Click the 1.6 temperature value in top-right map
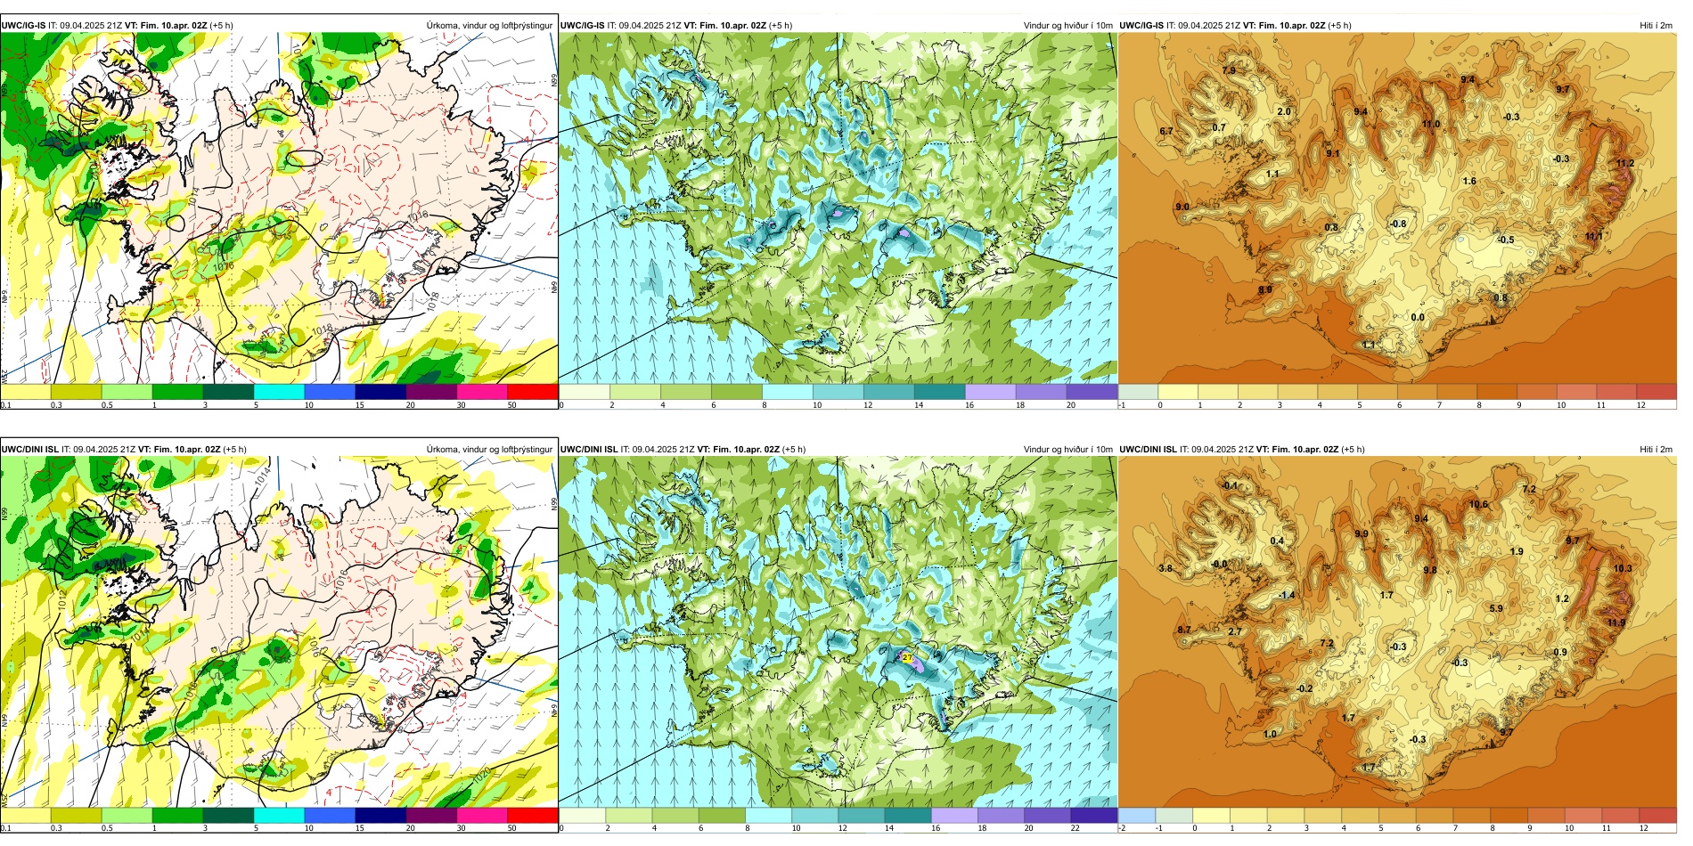 pyautogui.click(x=1469, y=182)
